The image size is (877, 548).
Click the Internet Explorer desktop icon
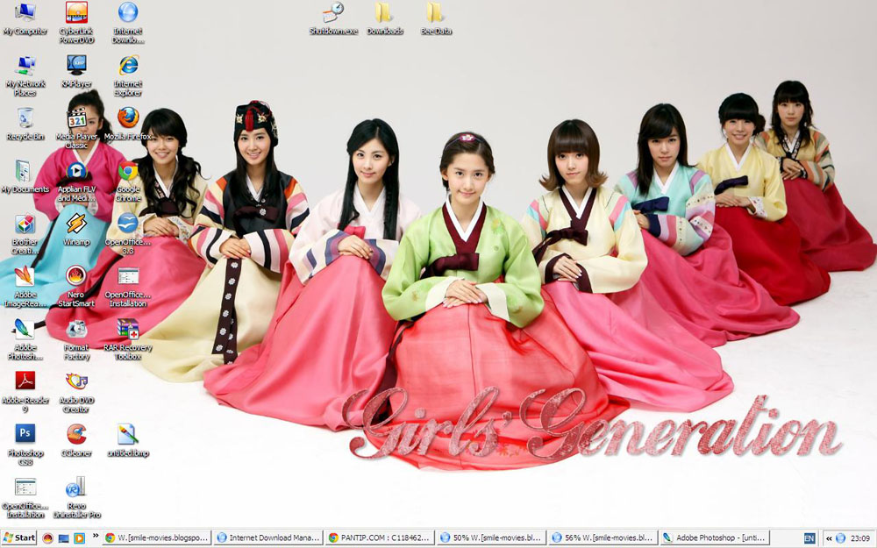coord(128,75)
